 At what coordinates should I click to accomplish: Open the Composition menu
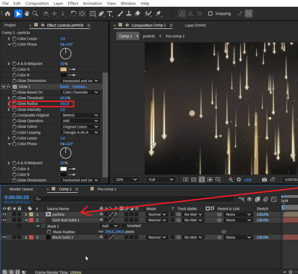pyautogui.click(x=37, y=4)
